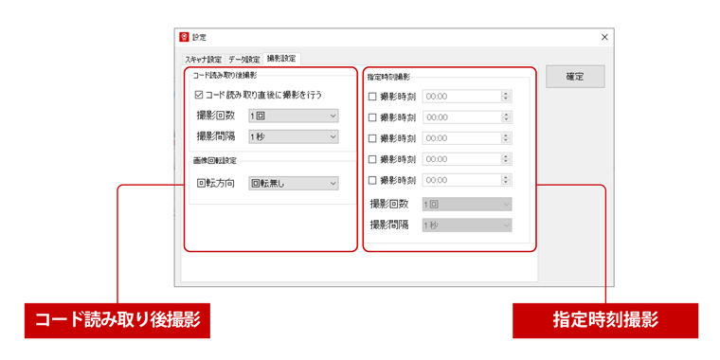Click the 指定時刻撮影 group heading inside dialog
This screenshot has width=720, height=360.
point(389,77)
